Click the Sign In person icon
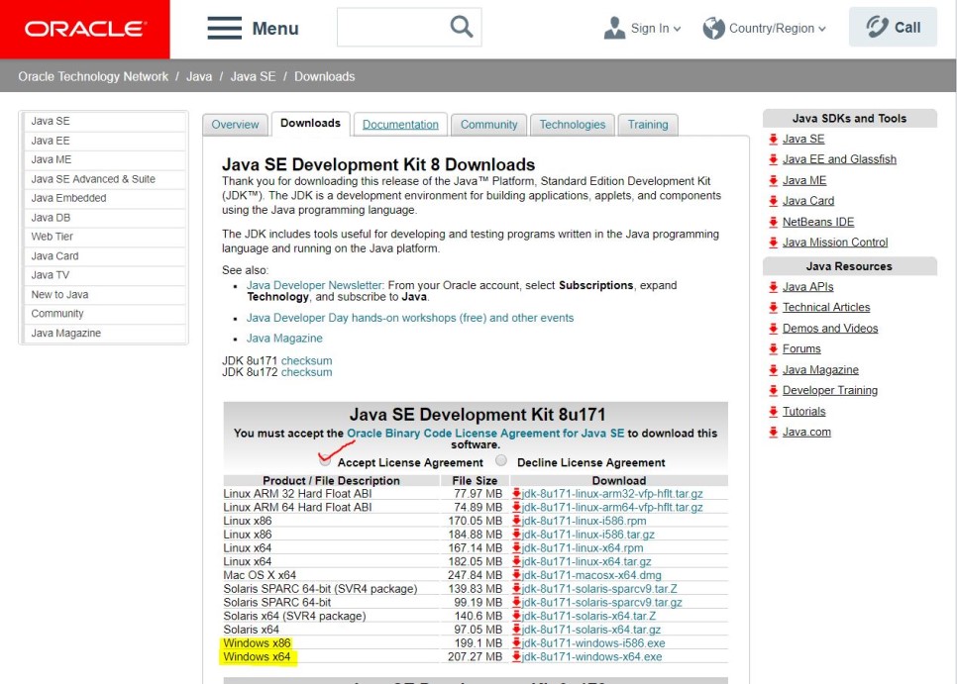The width and height of the screenshot is (957, 684). 614,28
